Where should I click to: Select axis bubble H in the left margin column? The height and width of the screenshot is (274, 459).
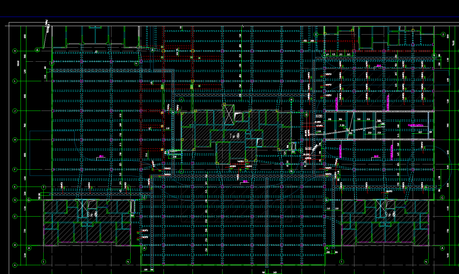tap(15, 140)
